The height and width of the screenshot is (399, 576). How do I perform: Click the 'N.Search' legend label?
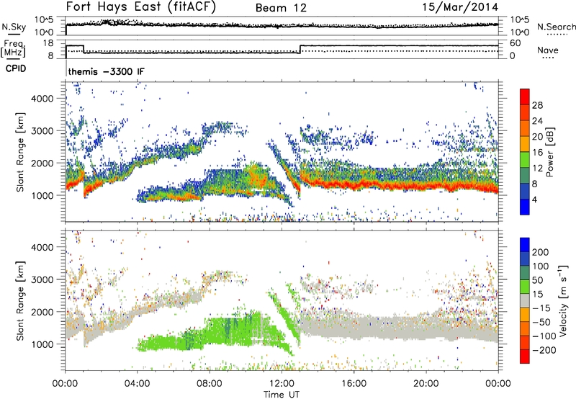coord(556,27)
